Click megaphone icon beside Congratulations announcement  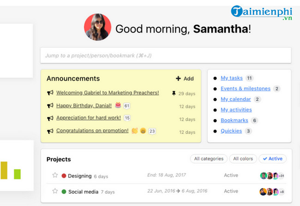[x=50, y=131]
